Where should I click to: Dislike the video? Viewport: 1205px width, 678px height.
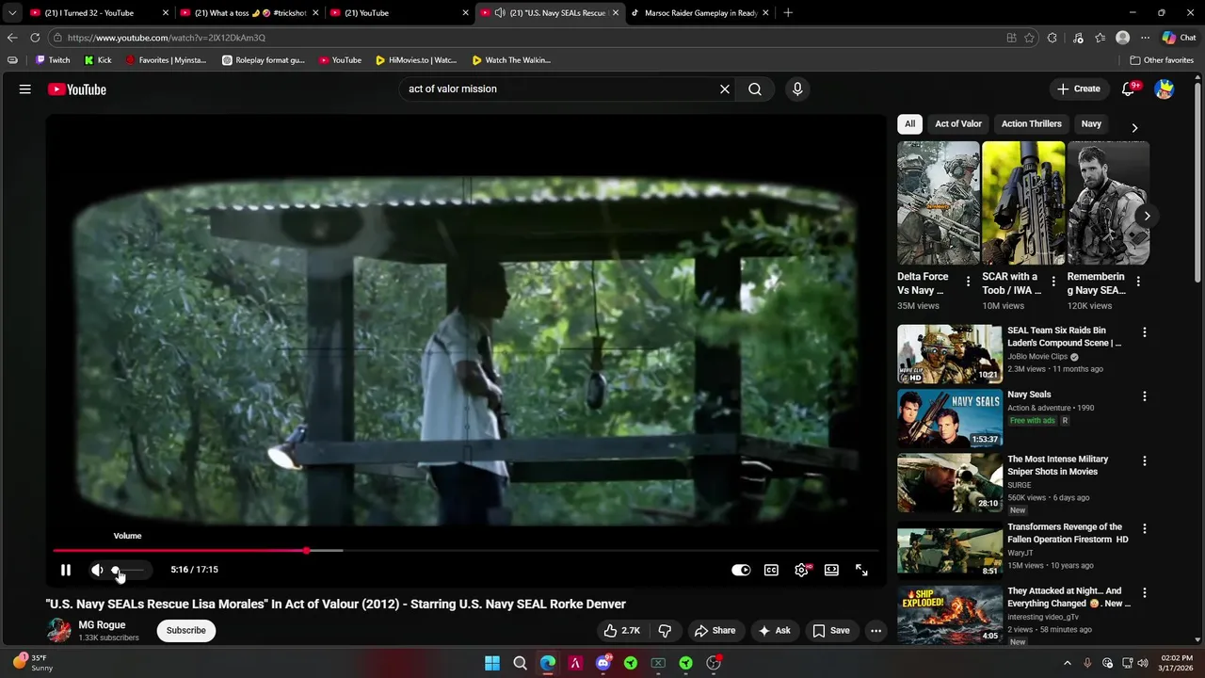tap(665, 631)
